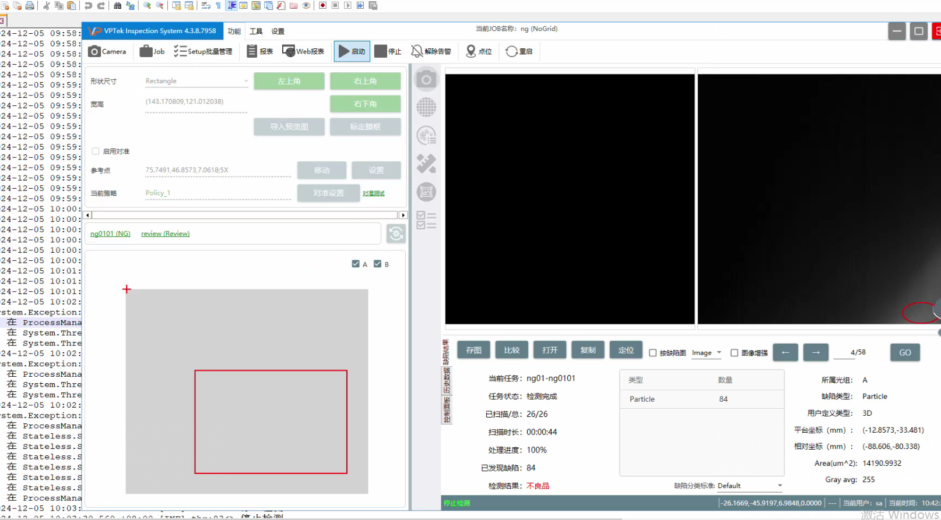Select the camera icon in vertical sidebar

pos(426,79)
